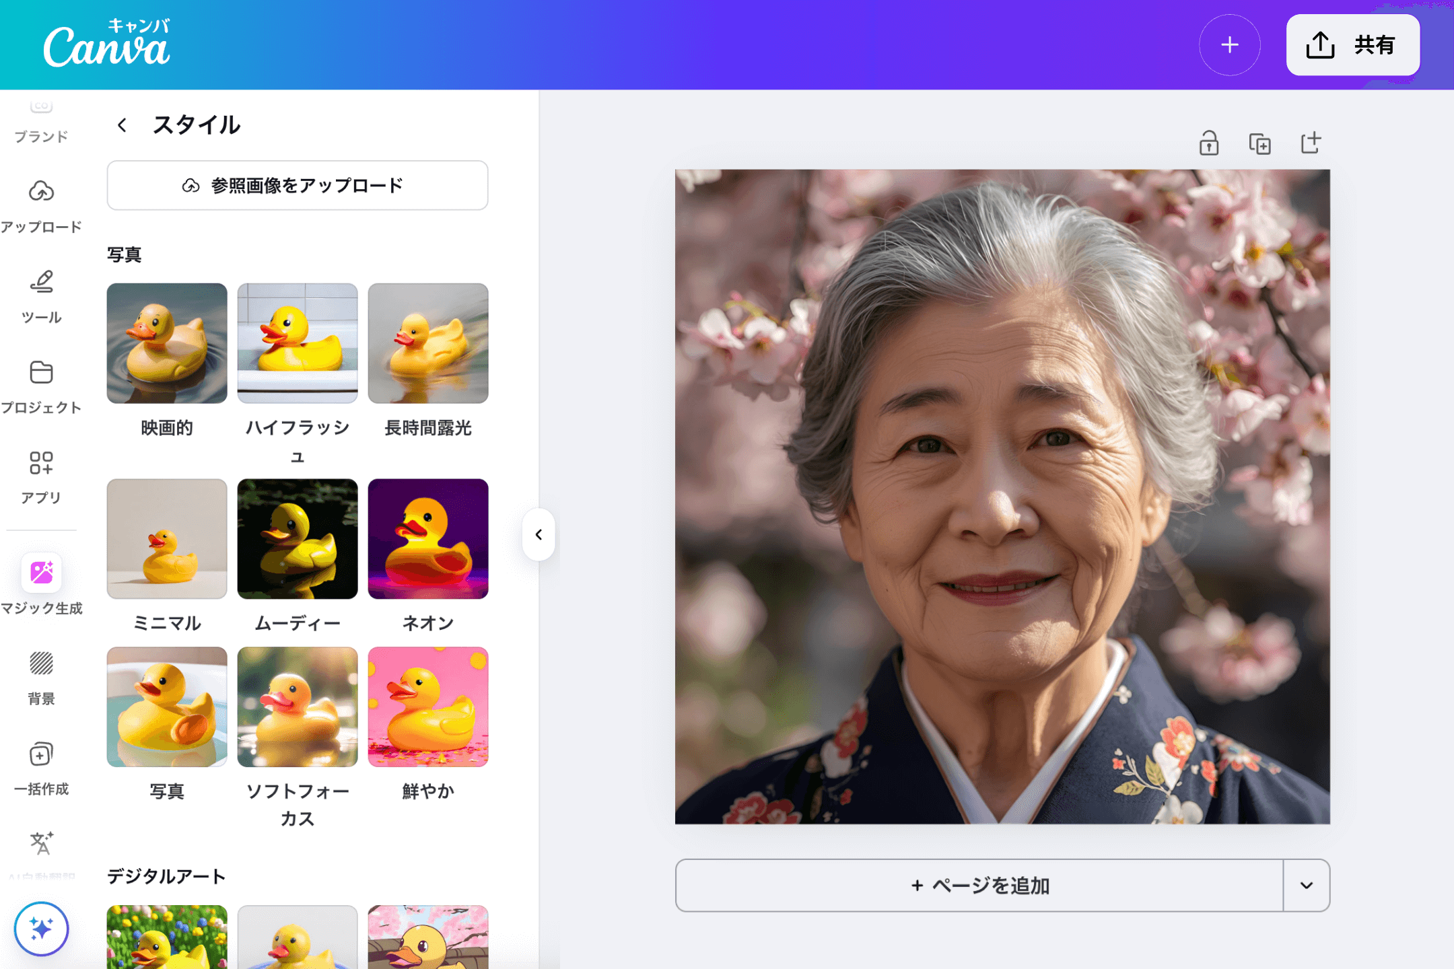Select the ミニマル style thumbnail
This screenshot has height=969, width=1454.
click(167, 539)
